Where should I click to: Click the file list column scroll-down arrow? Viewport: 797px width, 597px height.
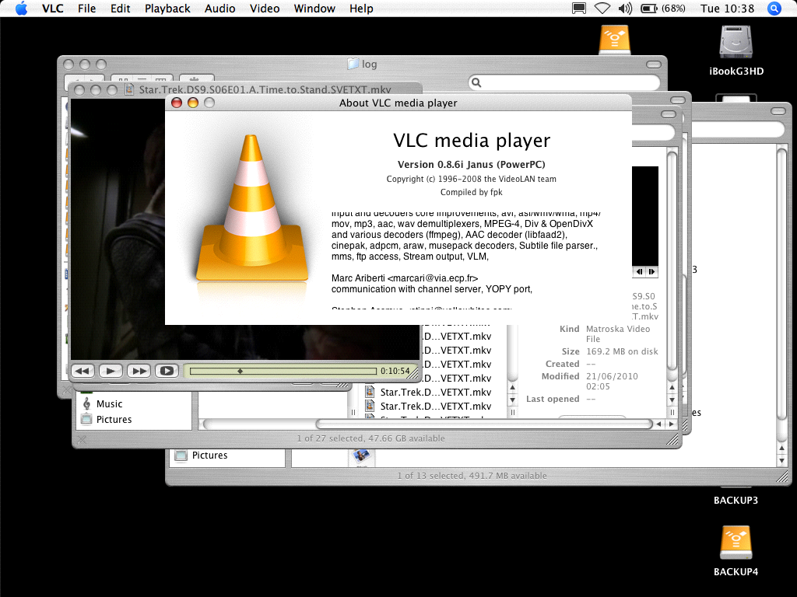tap(512, 400)
